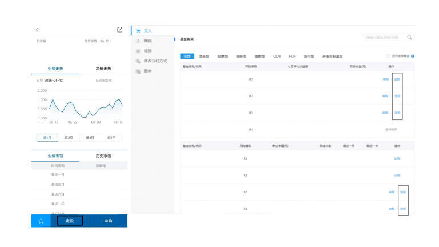Filter funds by 养老目标基金
The width and height of the screenshot is (439, 247).
click(x=332, y=56)
